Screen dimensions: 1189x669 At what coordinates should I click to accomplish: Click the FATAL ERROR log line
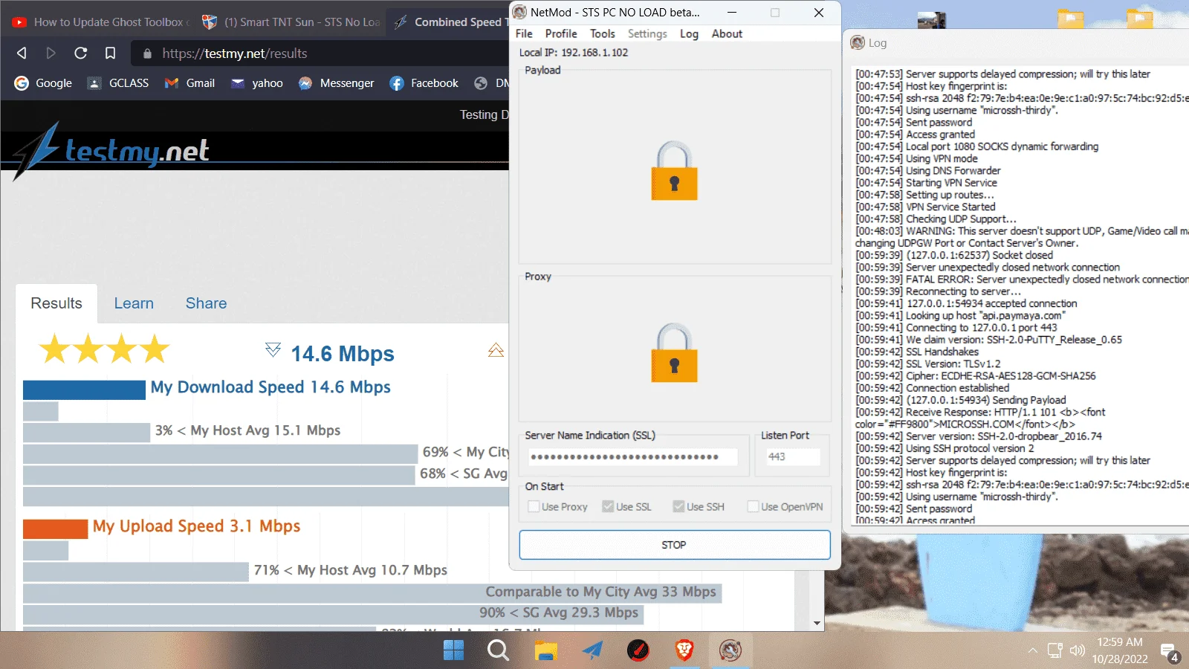tap(1022, 279)
